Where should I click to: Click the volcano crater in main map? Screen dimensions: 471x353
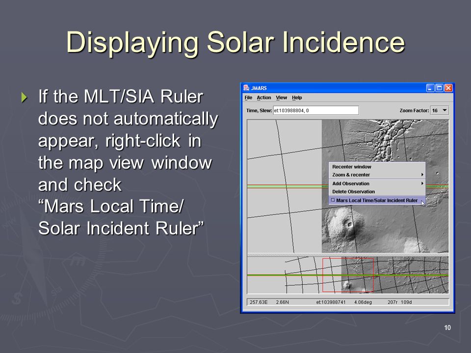pos(349,224)
